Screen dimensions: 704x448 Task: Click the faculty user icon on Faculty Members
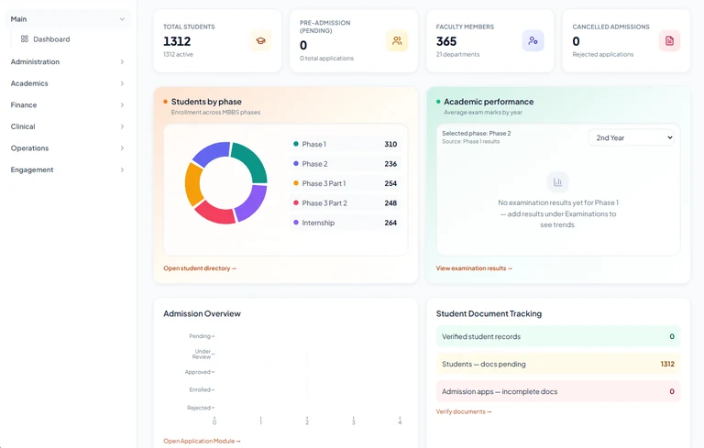[x=533, y=41]
